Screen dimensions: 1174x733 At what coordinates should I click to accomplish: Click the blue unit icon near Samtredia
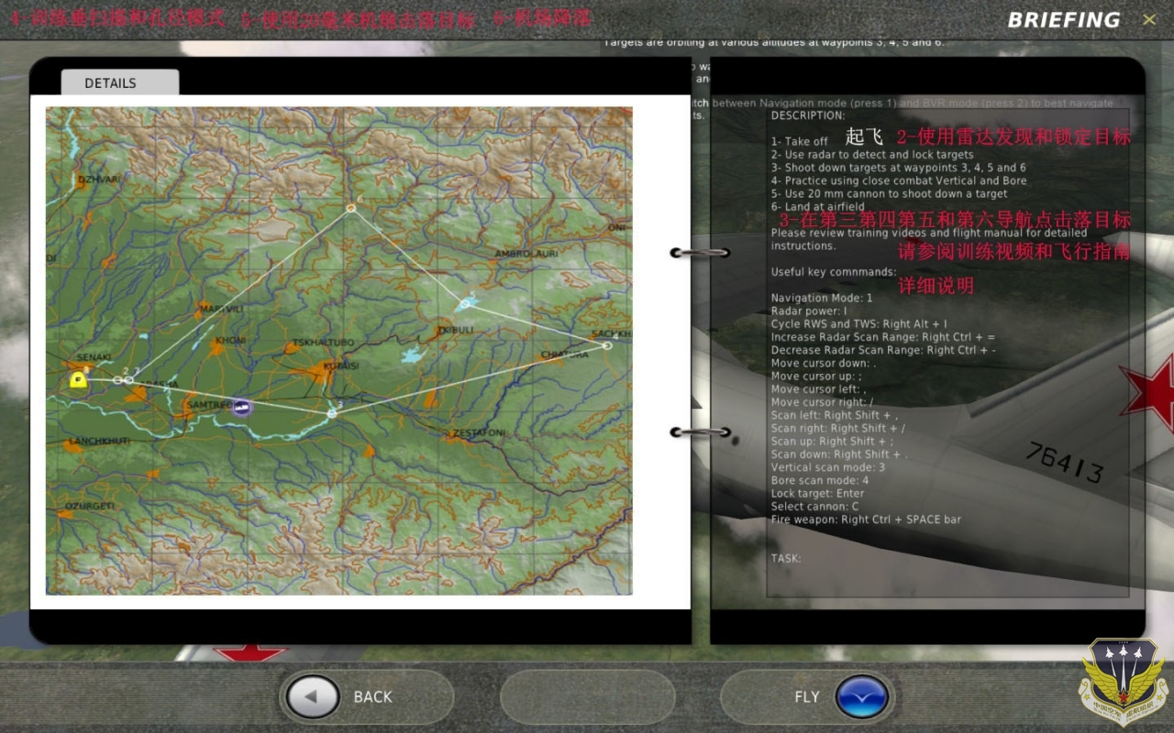point(241,408)
